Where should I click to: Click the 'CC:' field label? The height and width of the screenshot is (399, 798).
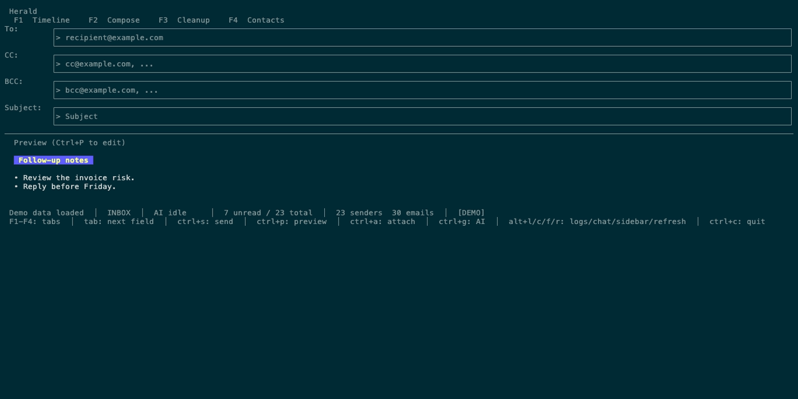tap(11, 55)
